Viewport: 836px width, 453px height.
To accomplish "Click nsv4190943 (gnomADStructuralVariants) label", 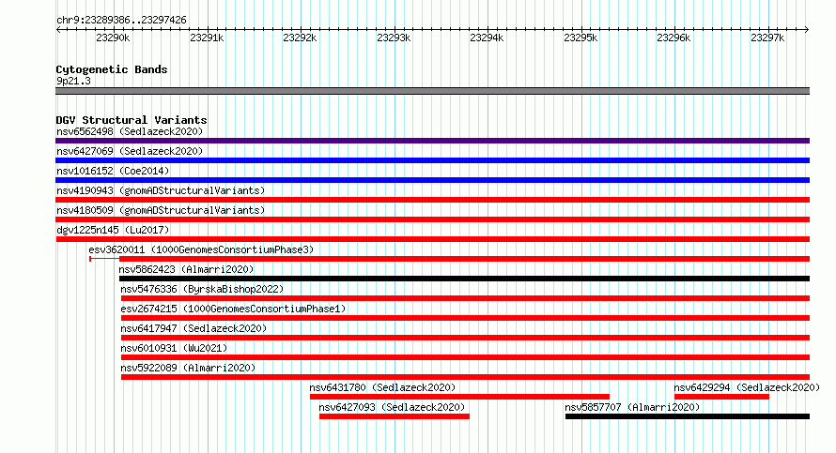I will [x=161, y=190].
